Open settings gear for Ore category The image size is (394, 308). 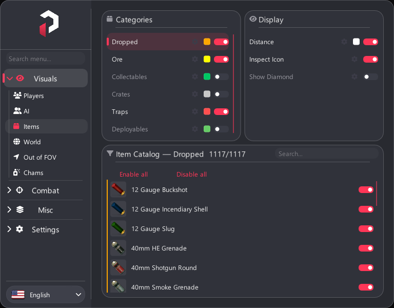point(195,60)
